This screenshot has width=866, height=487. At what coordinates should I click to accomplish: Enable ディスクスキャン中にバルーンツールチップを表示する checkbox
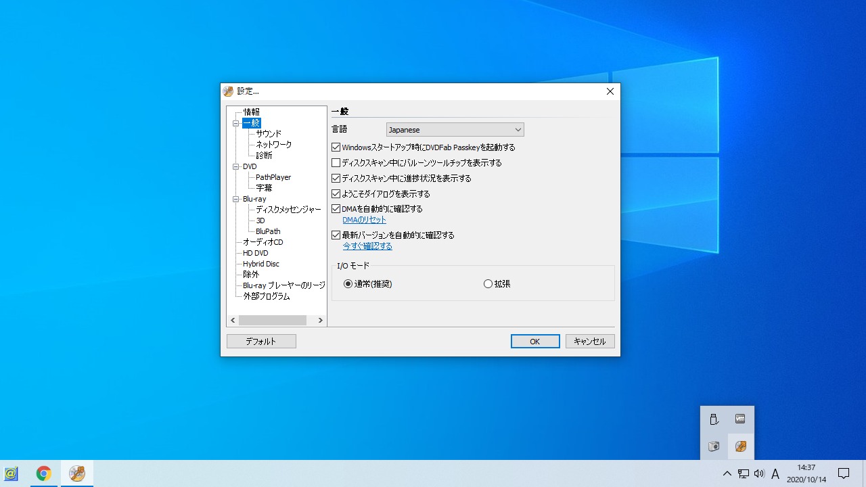tap(336, 163)
